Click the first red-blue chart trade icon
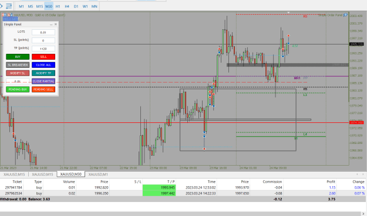367x216 pixels. point(4,15)
